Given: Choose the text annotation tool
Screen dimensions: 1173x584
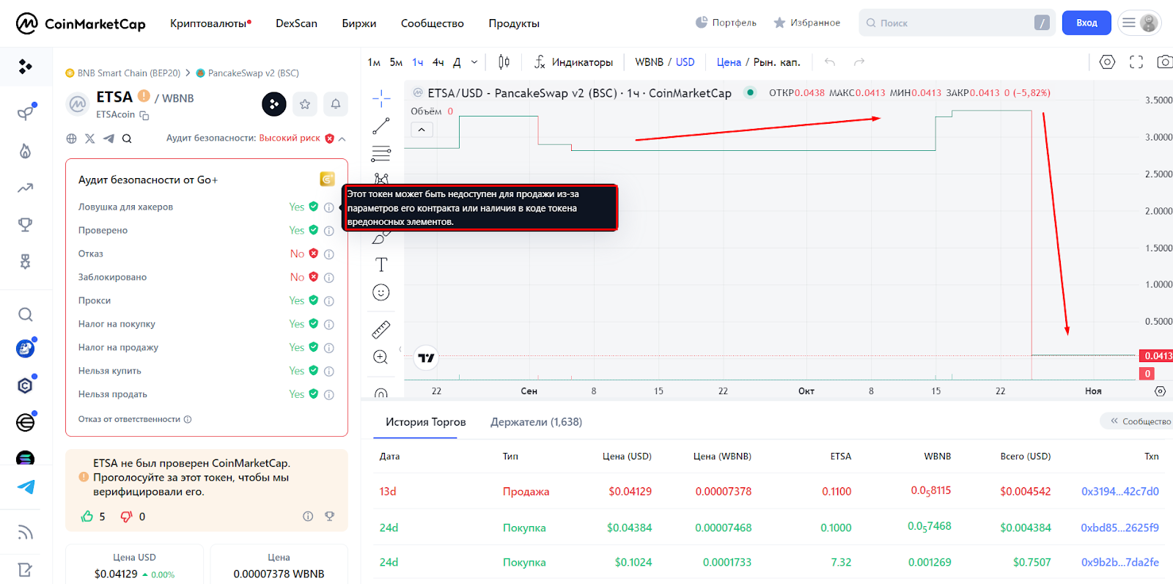Looking at the screenshot, I should (381, 265).
